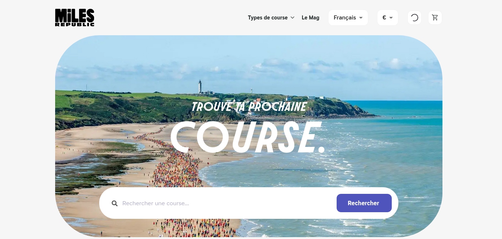Go to Le Mag

pyautogui.click(x=311, y=18)
